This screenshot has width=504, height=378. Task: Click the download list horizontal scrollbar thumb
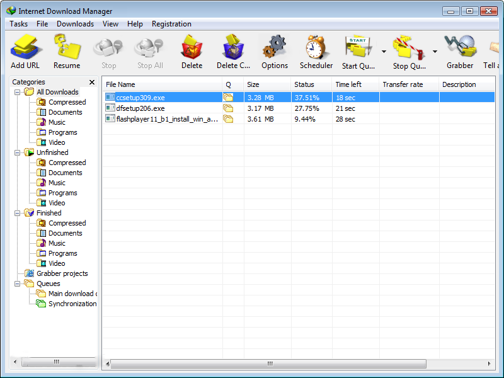pyautogui.click(x=268, y=364)
